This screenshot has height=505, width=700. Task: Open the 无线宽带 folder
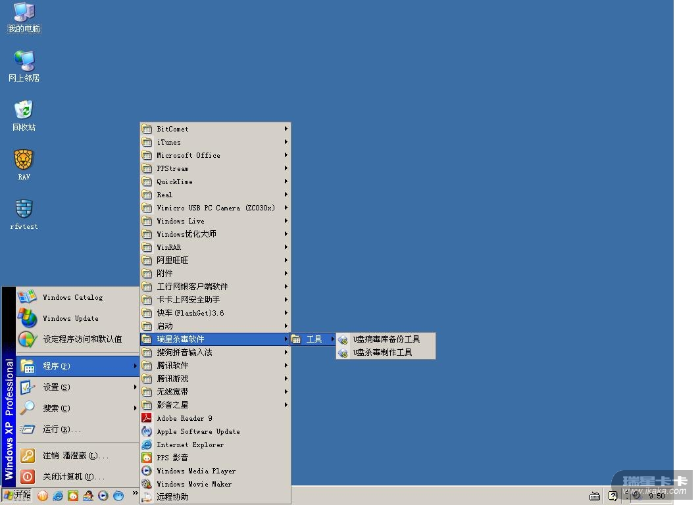216,392
